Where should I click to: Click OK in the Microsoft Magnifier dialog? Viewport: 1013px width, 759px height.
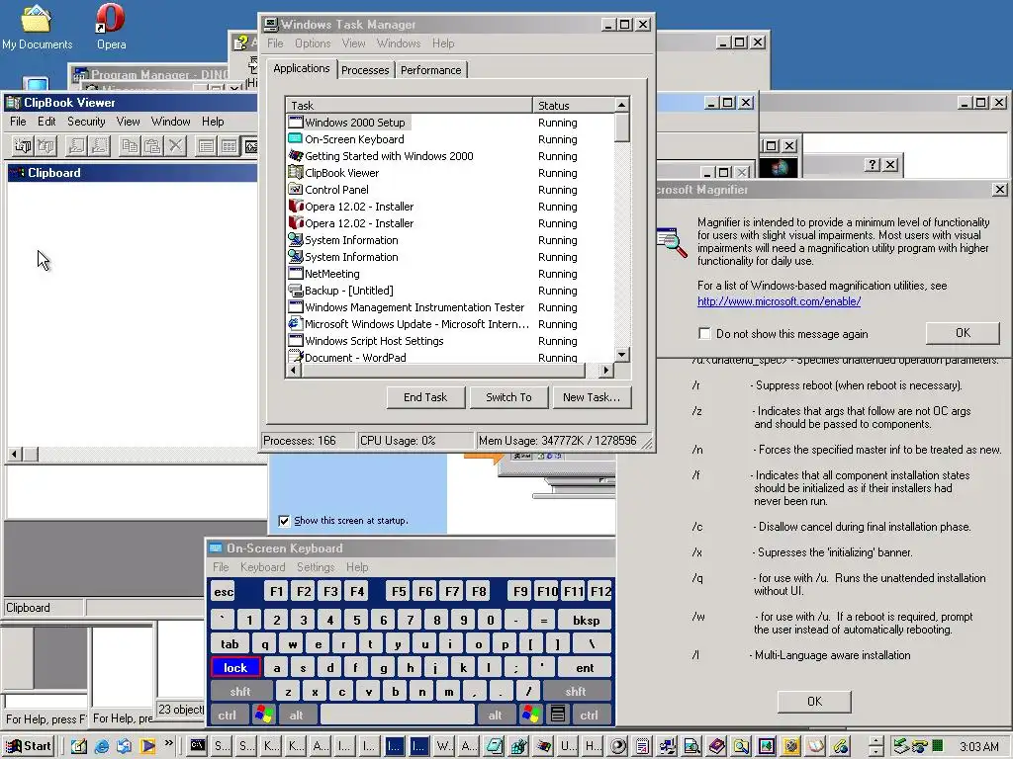pos(963,333)
